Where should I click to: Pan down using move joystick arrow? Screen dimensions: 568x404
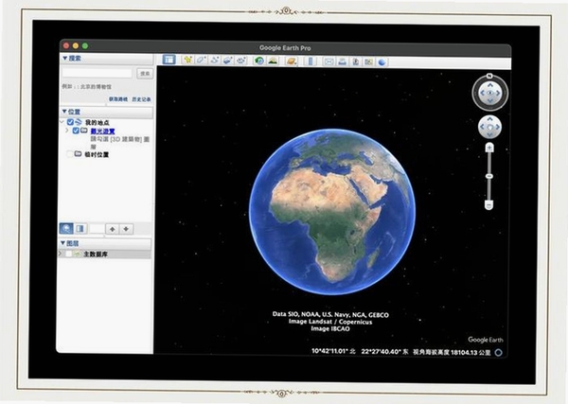490,135
